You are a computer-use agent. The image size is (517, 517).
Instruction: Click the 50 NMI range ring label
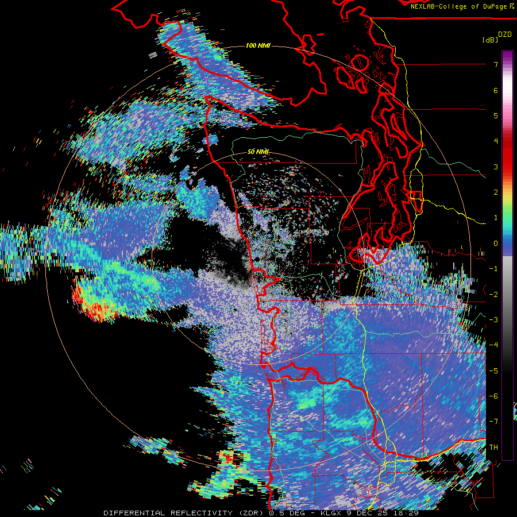coord(258,152)
